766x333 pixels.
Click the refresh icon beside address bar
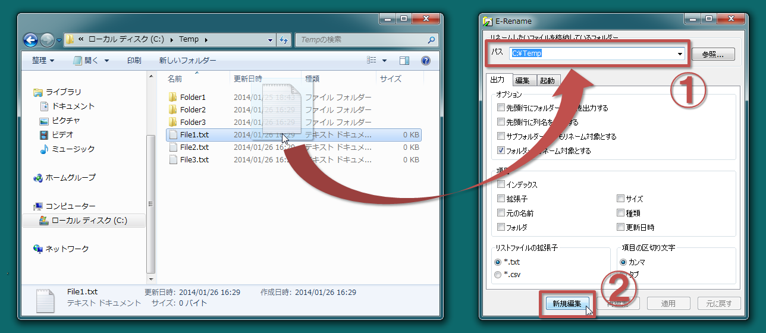[284, 40]
